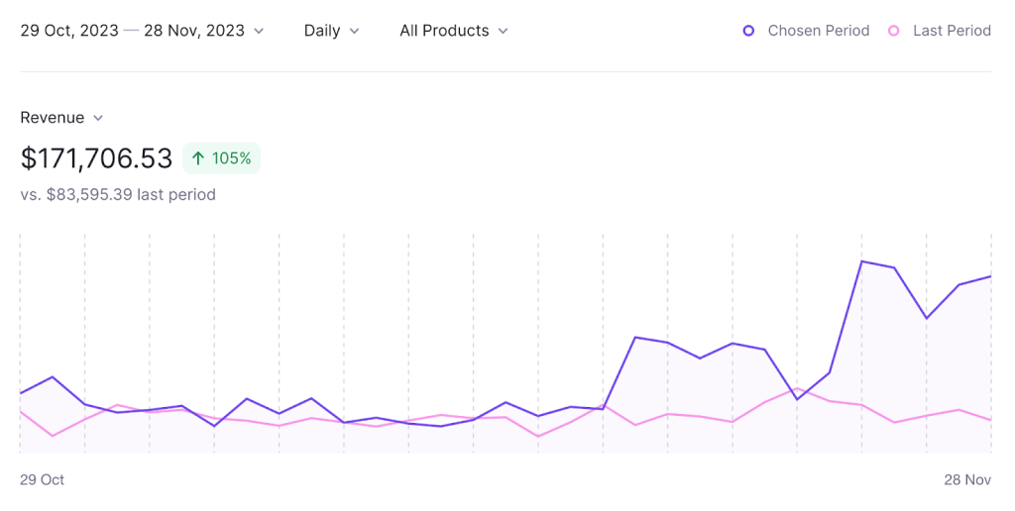The height and width of the screenshot is (511, 1015).
Task: Open the Revenue metric selector
Action: pyautogui.click(x=53, y=118)
